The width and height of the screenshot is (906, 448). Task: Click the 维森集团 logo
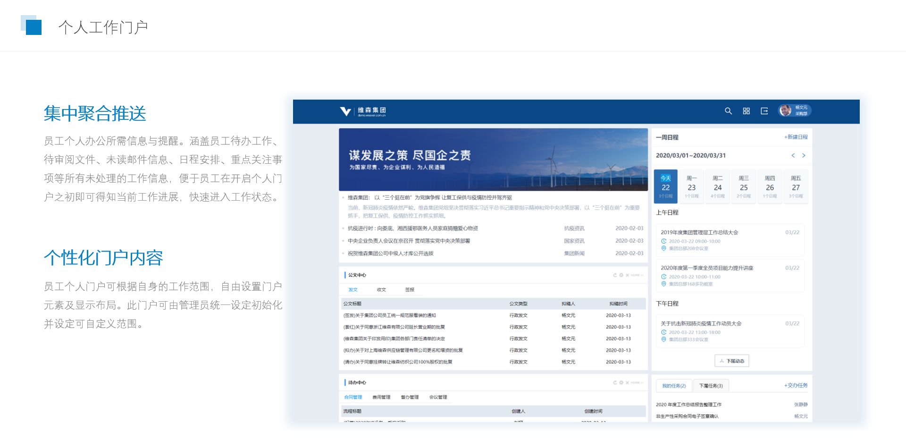tap(362, 111)
